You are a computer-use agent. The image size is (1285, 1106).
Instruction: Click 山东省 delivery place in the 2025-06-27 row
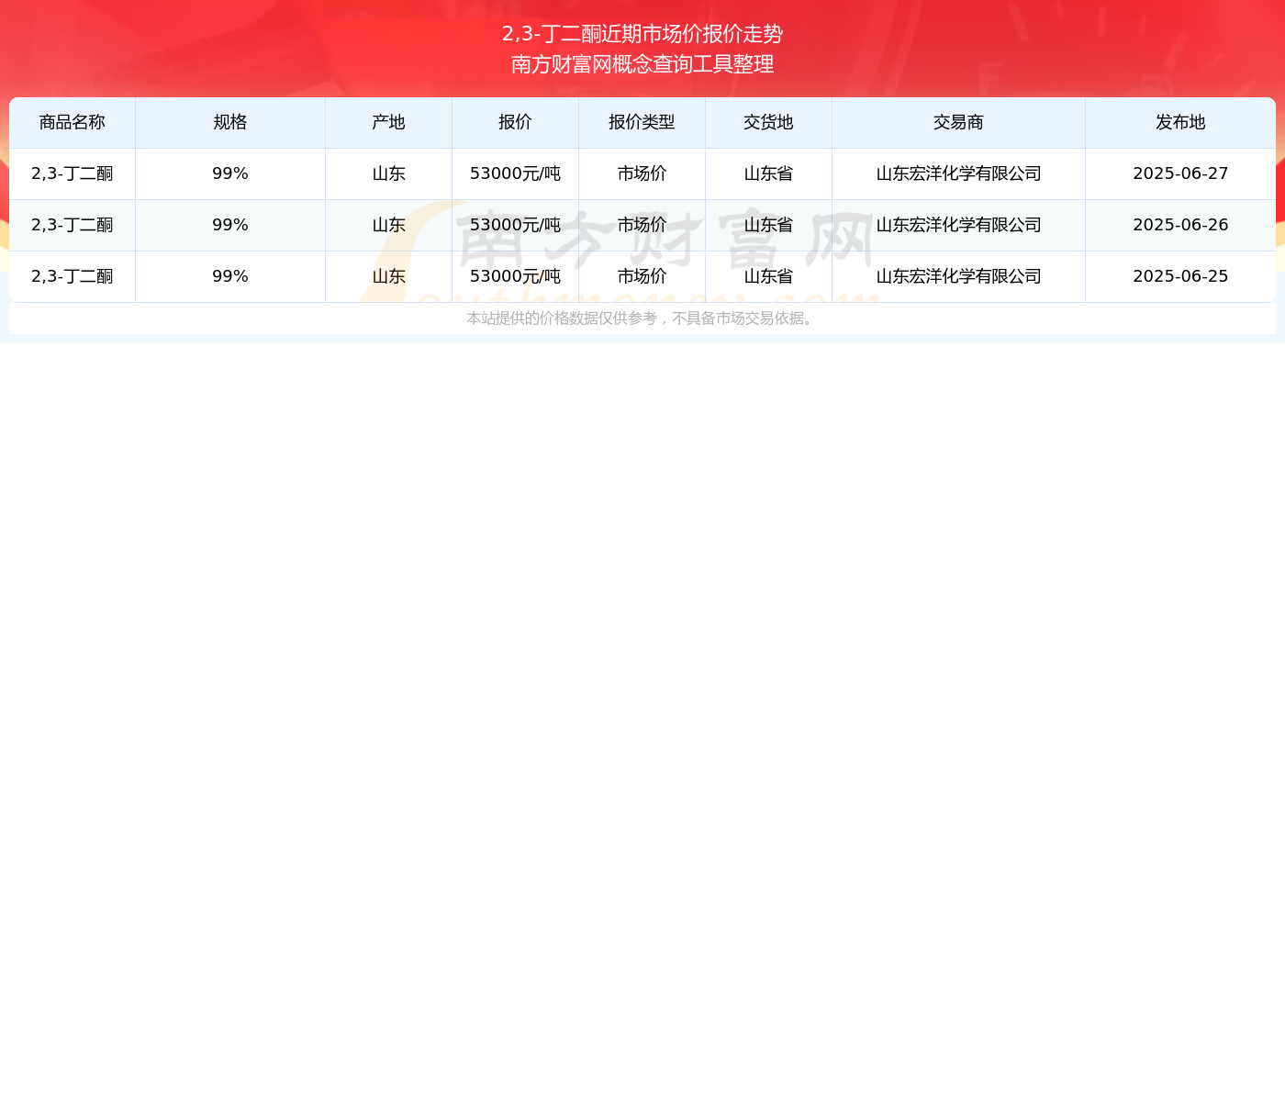(769, 173)
